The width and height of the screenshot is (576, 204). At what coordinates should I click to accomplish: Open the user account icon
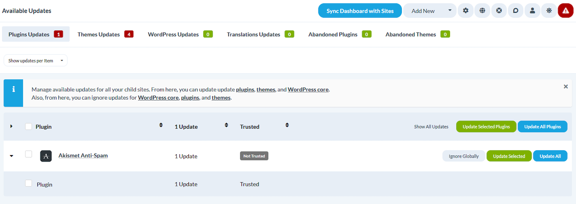pos(532,11)
